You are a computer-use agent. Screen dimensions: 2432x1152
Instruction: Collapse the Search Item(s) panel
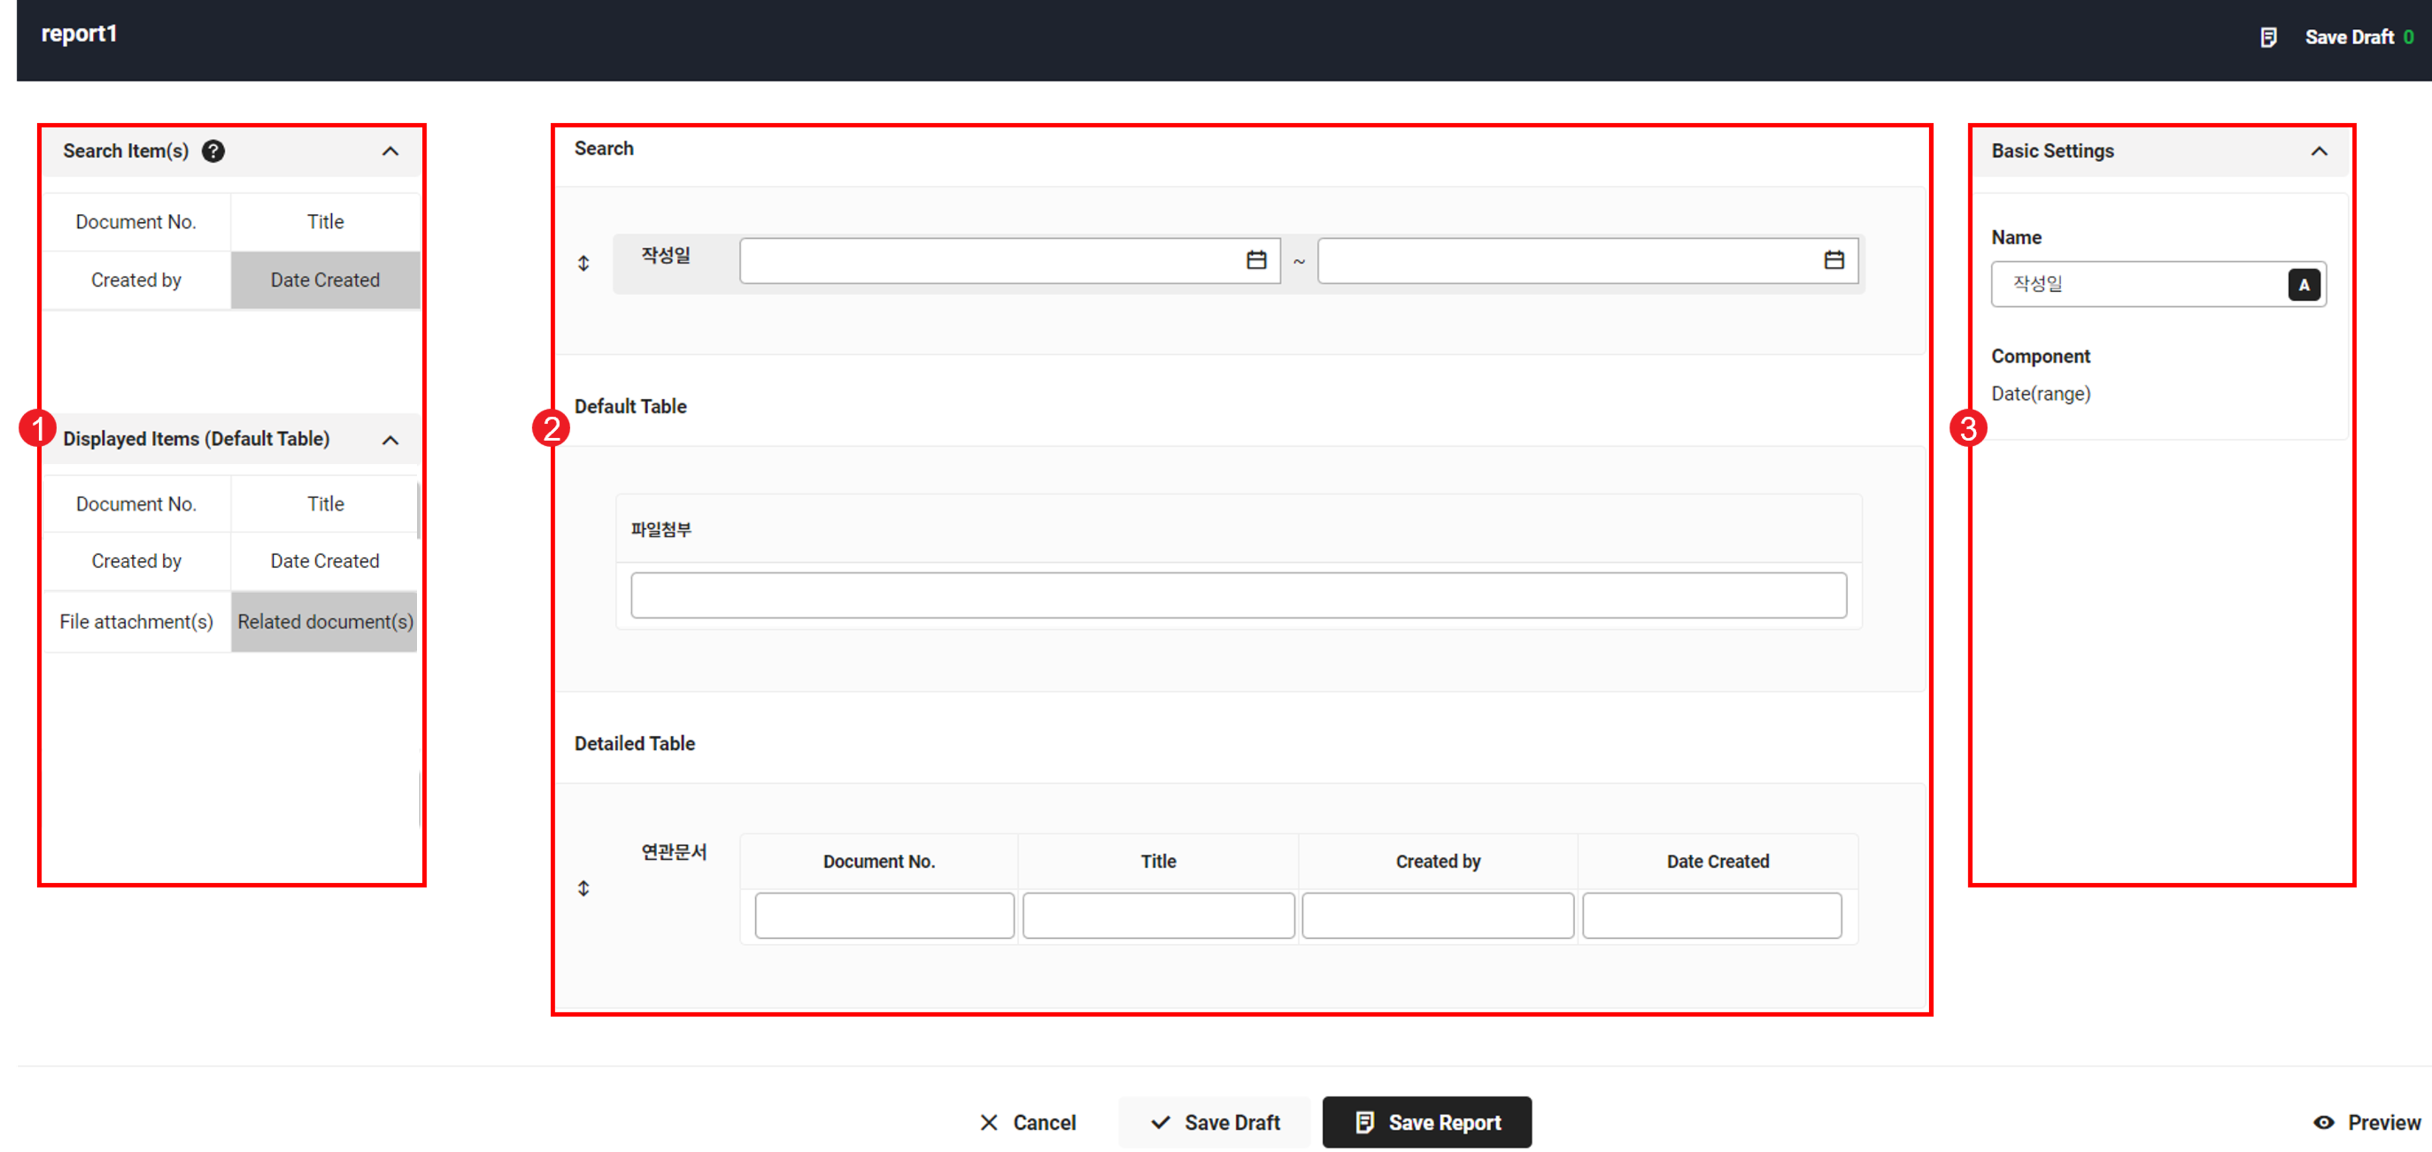(x=390, y=151)
